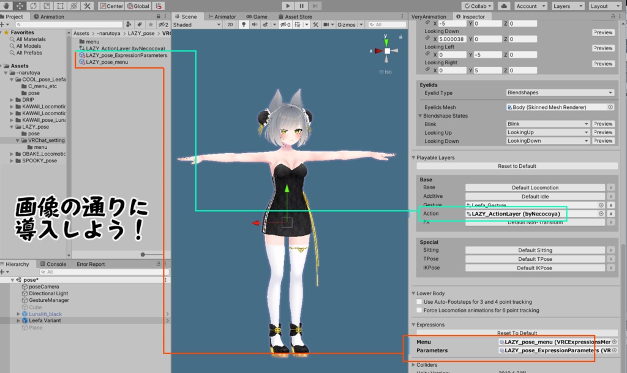This screenshot has width=627, height=373.
Task: Open the Eyelid Type dropdown
Action: click(x=560, y=92)
